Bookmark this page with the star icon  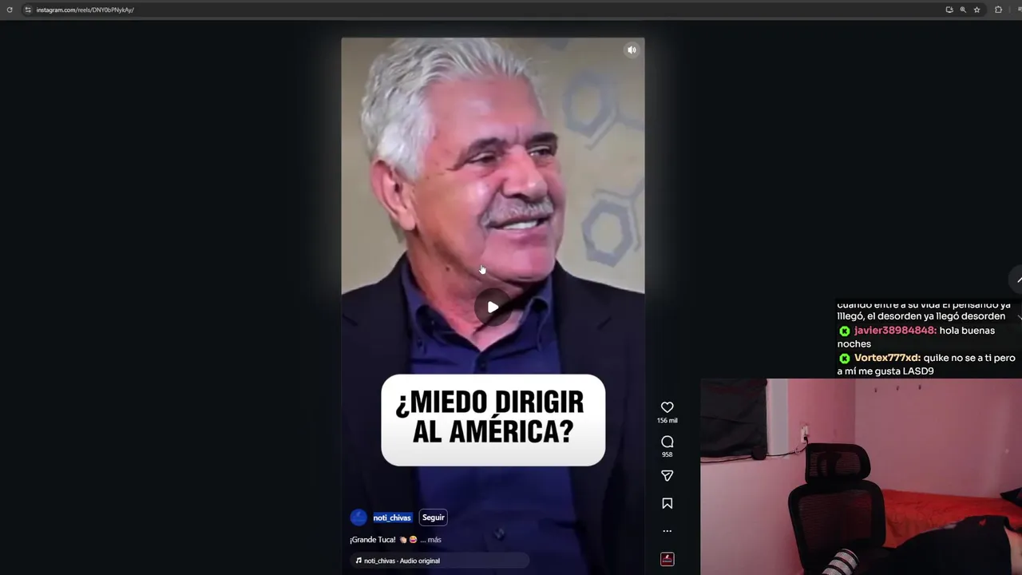point(976,10)
